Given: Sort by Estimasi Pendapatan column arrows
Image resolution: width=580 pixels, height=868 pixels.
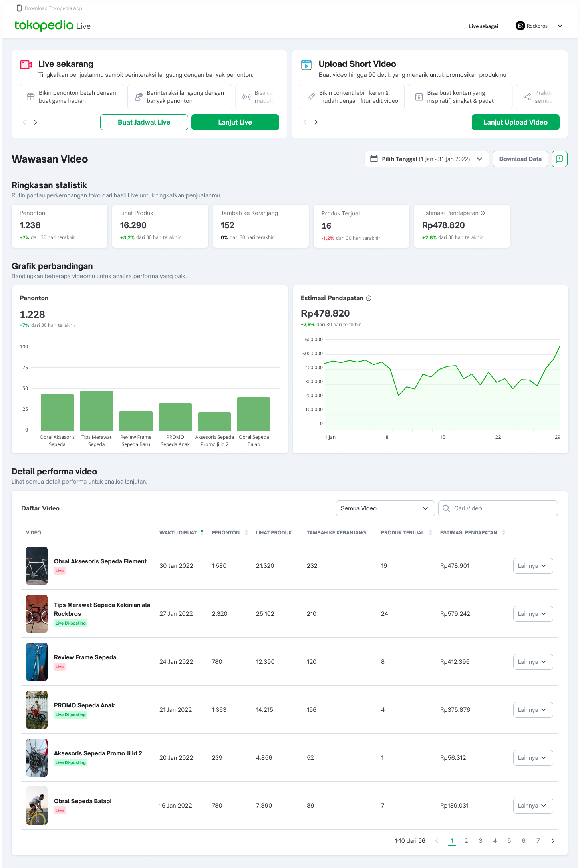Looking at the screenshot, I should (x=503, y=532).
